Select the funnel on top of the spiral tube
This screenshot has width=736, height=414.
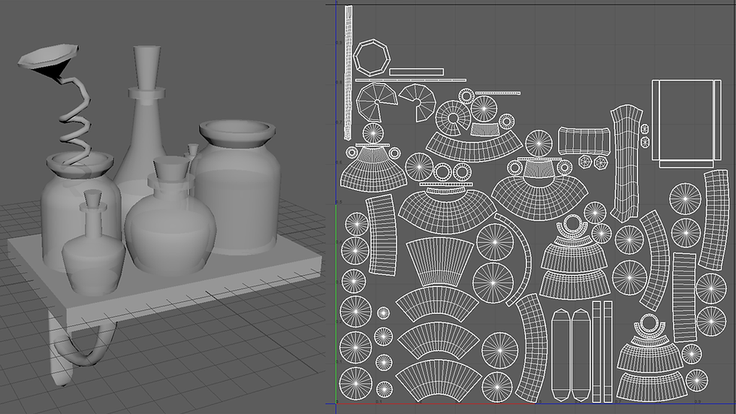pyautogui.click(x=47, y=61)
